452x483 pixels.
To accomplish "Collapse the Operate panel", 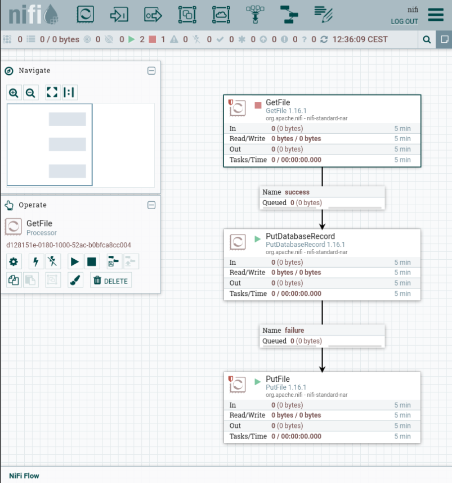I will pos(151,205).
